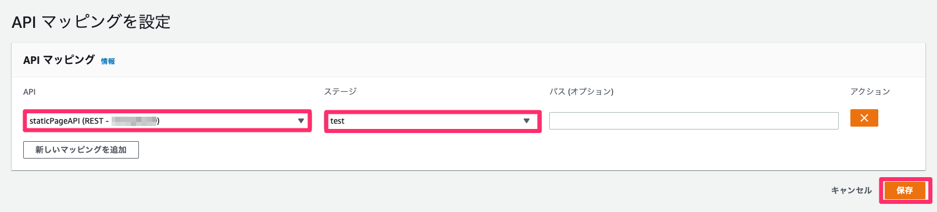The image size is (937, 212).
Task: Open the 情報 info link
Action: point(108,61)
